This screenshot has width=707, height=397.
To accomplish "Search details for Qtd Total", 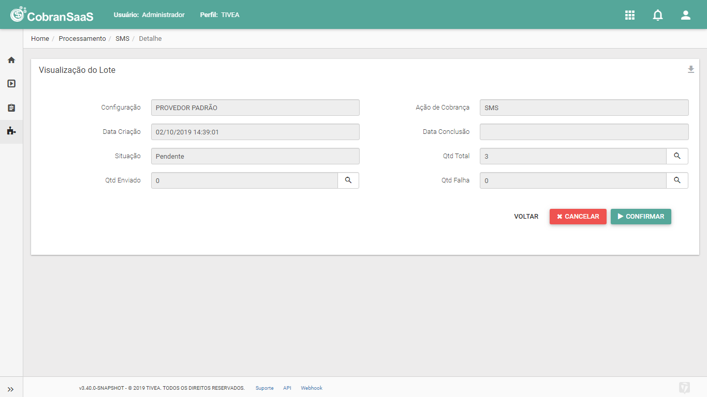I will pos(677,156).
